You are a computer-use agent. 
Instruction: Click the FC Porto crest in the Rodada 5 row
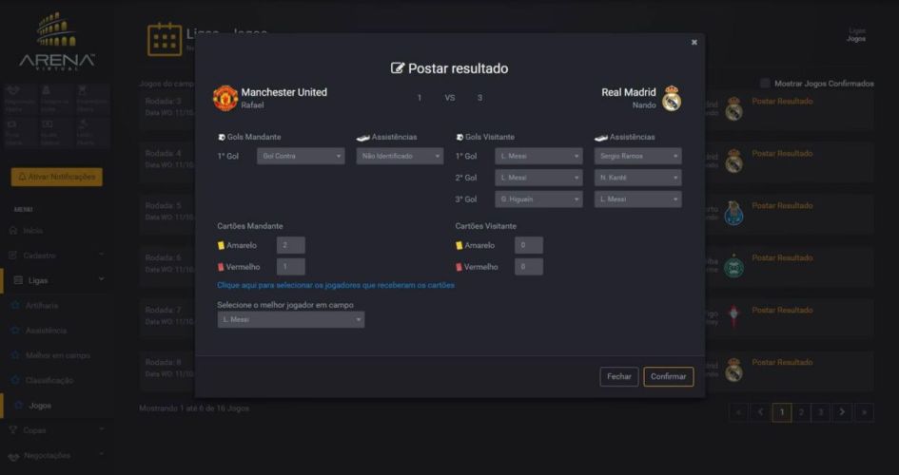click(x=733, y=213)
